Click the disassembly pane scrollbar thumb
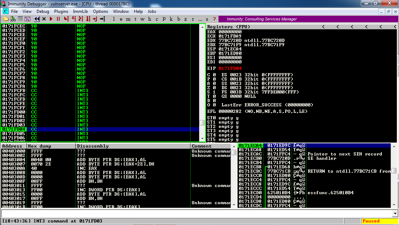The width and height of the screenshot is (399, 225). 202,123
